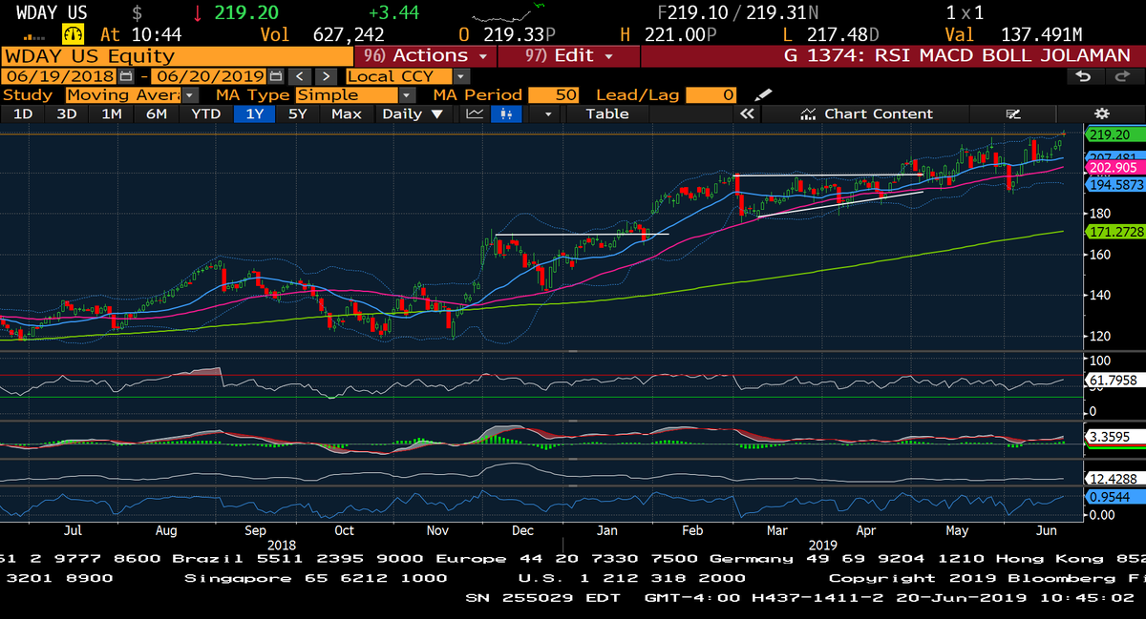
Task: Click the upper white resistance trendline March-April
Action: point(826,175)
